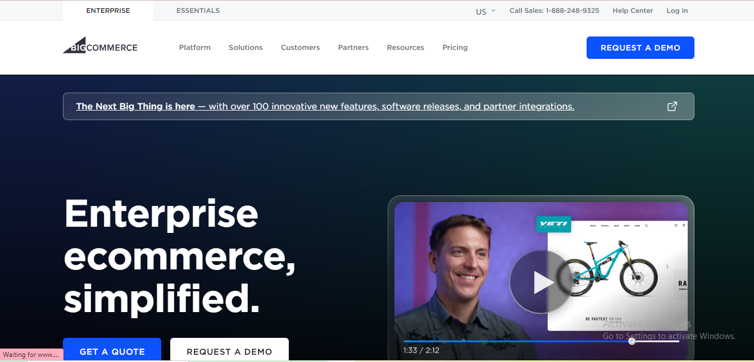Open the Solutions menu
Image resolution: width=754 pixels, height=362 pixels.
point(246,48)
